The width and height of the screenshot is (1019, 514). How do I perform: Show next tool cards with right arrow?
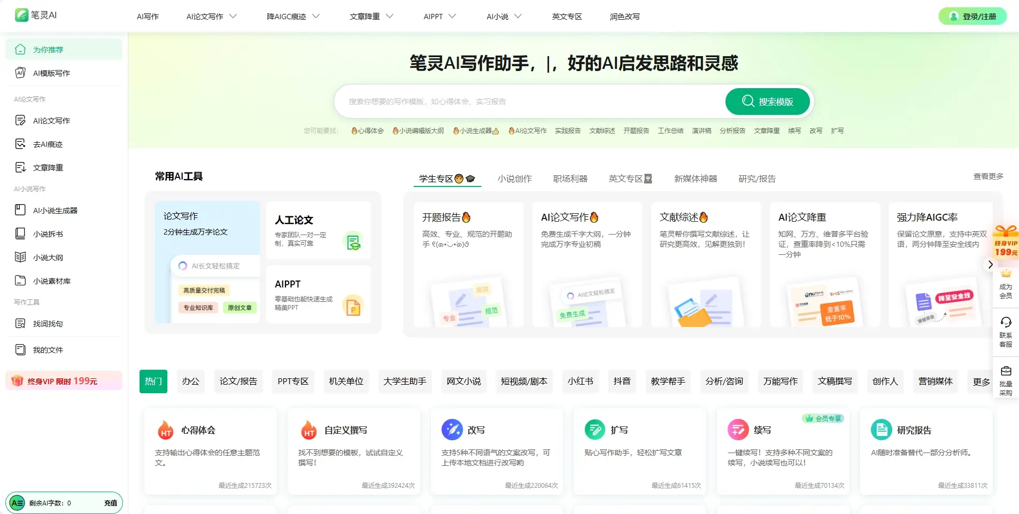pos(990,264)
